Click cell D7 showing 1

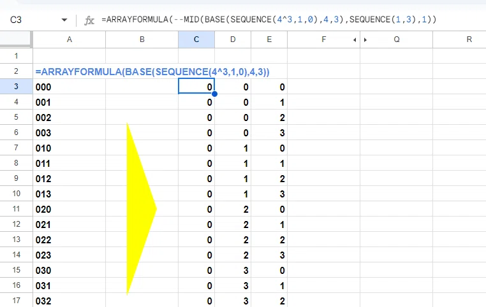233,148
